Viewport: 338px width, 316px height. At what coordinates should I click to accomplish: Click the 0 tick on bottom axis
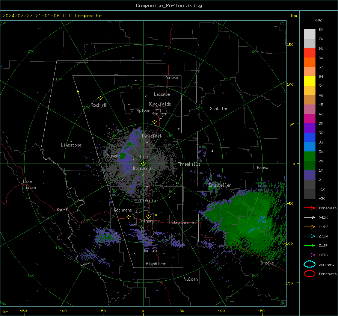(x=143, y=311)
